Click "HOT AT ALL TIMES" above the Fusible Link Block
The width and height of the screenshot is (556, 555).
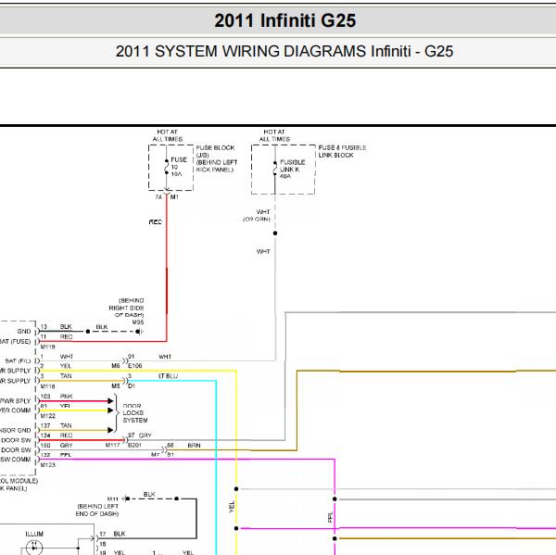274,135
